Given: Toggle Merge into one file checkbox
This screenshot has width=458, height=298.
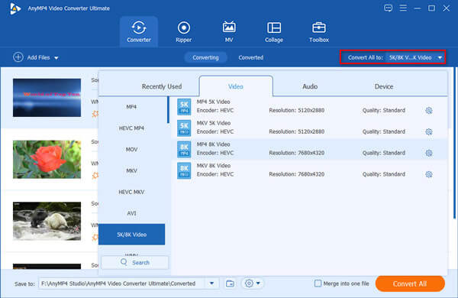Looking at the screenshot, I should [318, 283].
